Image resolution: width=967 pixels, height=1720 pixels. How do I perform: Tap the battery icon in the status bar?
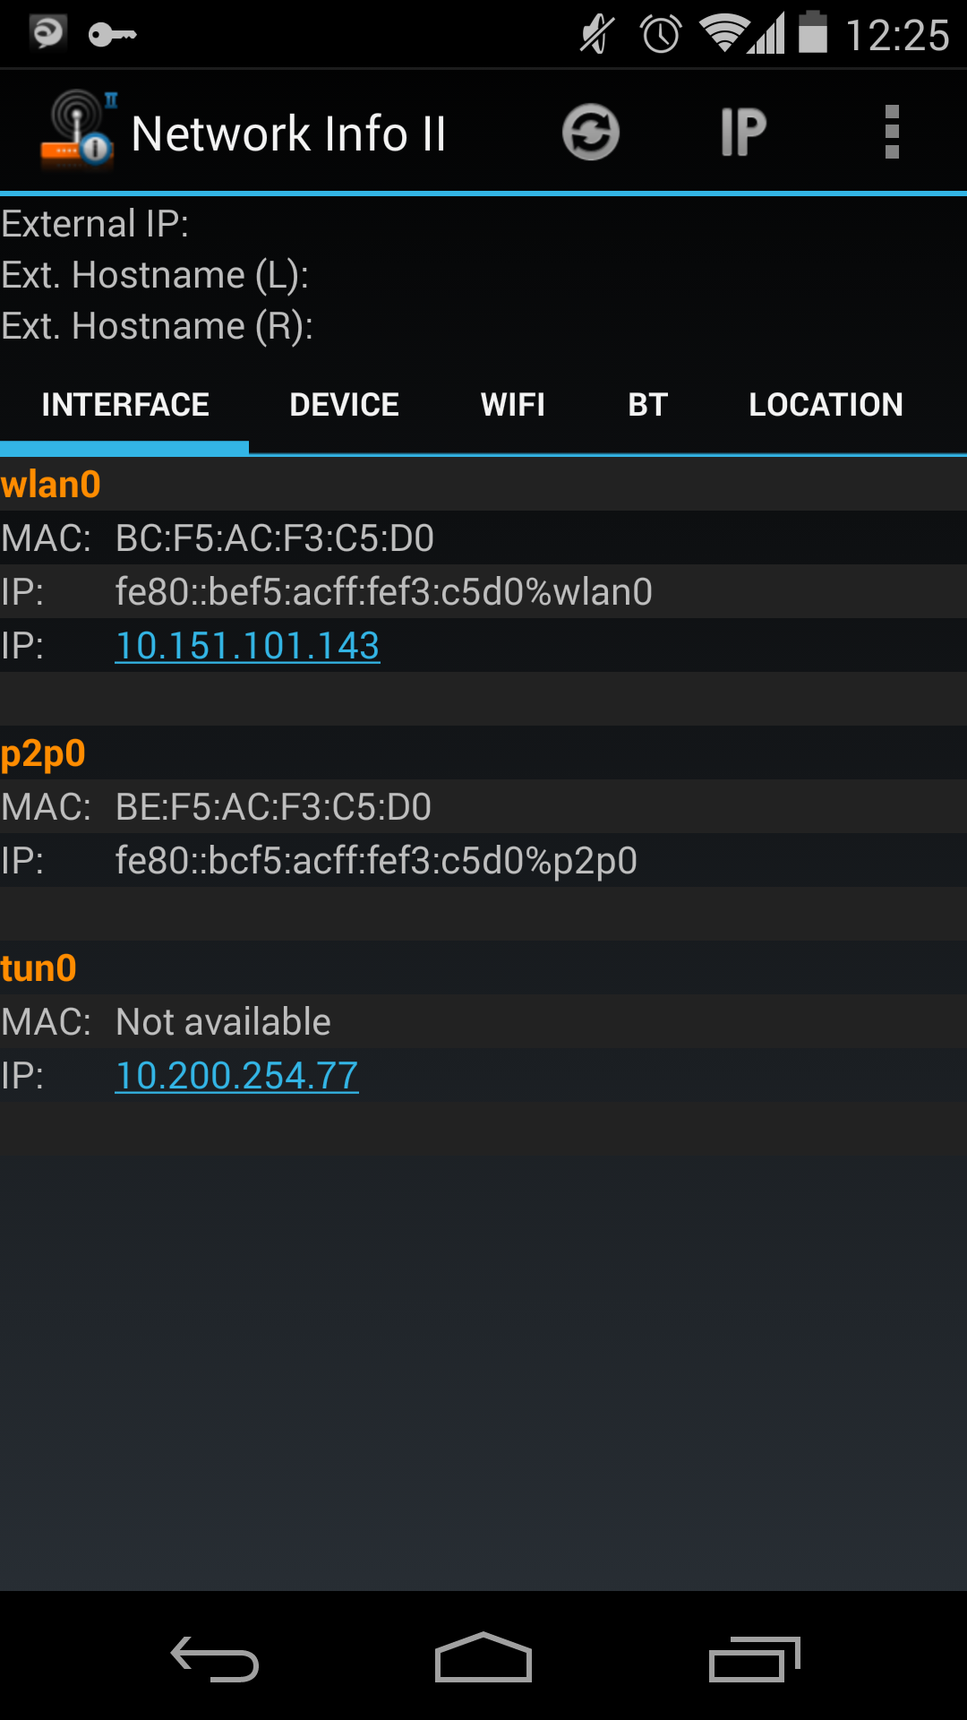pos(813,32)
